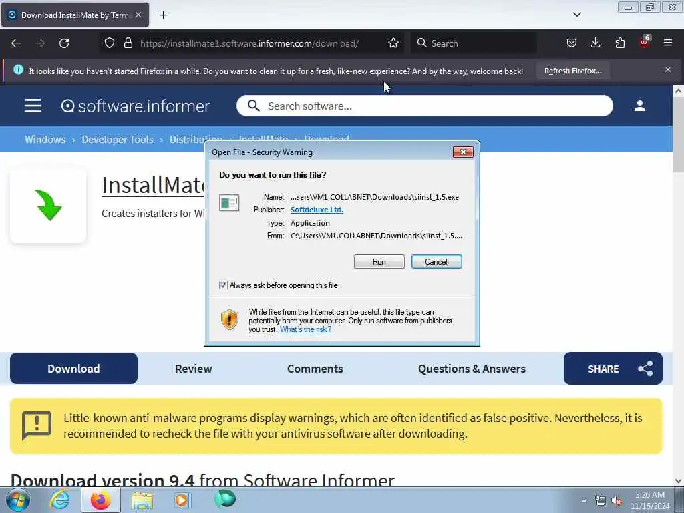Open the Windows Start button
The height and width of the screenshot is (513, 684).
(x=18, y=500)
